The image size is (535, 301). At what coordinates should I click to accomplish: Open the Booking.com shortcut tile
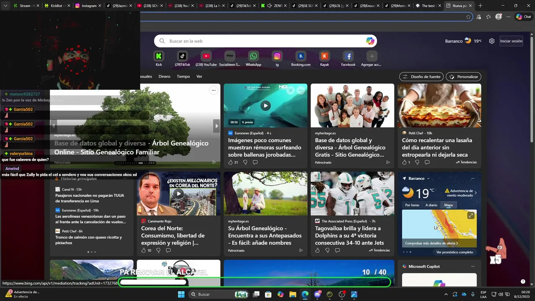(301, 56)
